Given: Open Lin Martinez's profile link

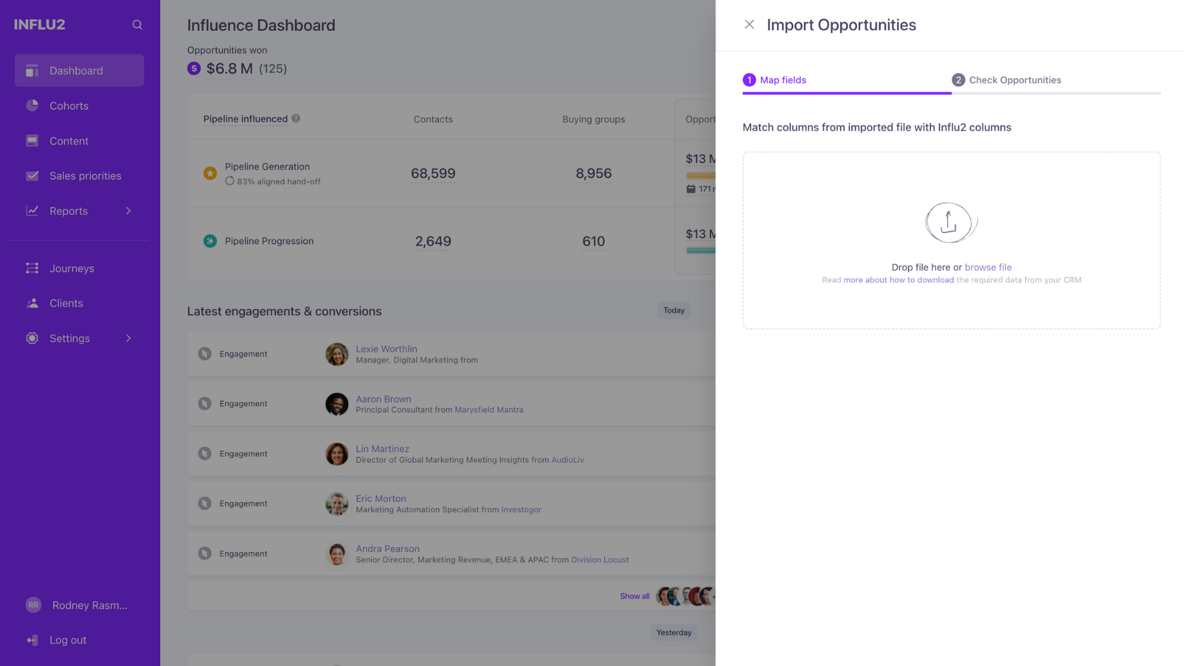Looking at the screenshot, I should pyautogui.click(x=382, y=449).
